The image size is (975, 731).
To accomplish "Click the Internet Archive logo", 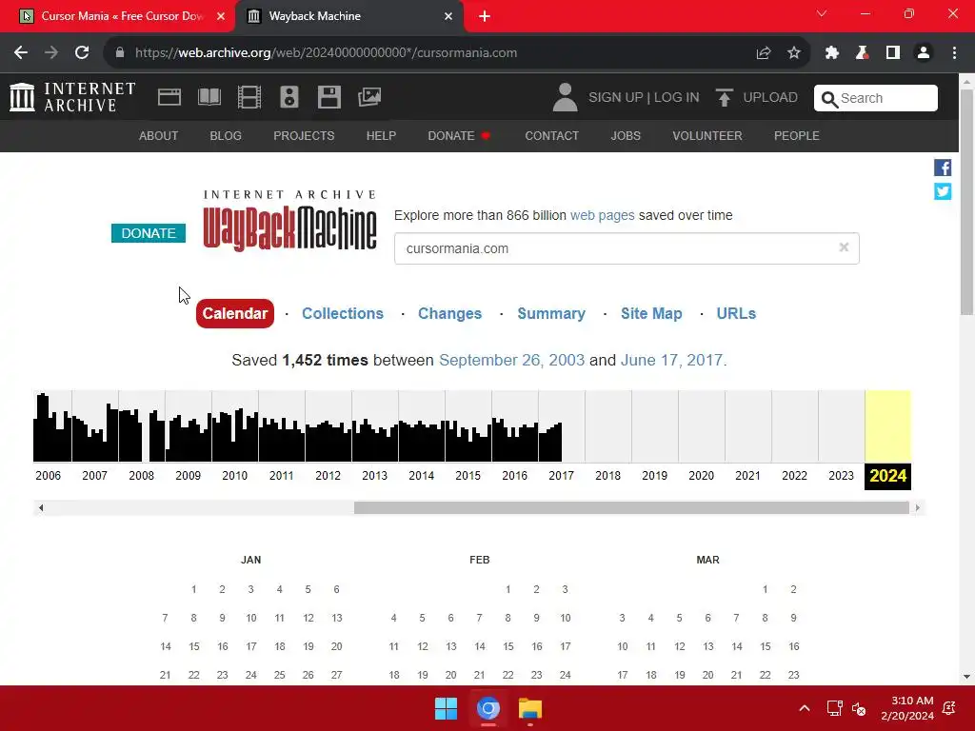I will tap(72, 97).
